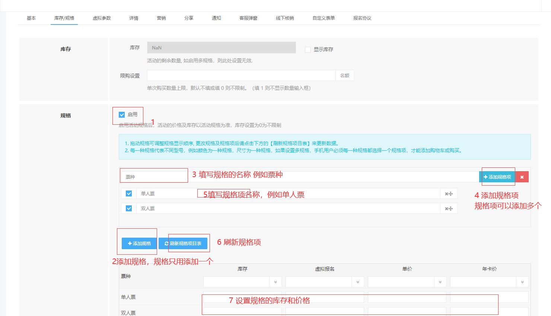Edit the 单人票 item name field
The width and height of the screenshot is (551, 316).
[288, 194]
